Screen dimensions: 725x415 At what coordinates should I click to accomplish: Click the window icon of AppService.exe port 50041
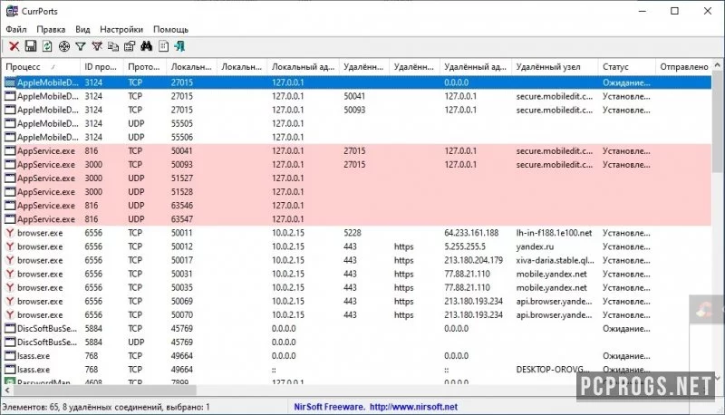[10, 151]
